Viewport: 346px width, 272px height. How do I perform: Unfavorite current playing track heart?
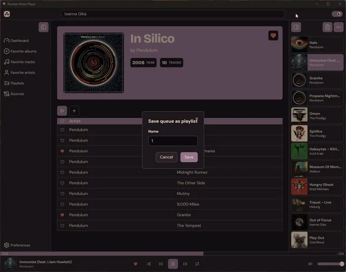coord(136,264)
